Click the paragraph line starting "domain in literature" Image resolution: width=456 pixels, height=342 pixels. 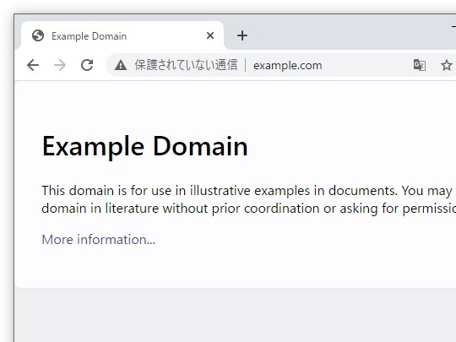pyautogui.click(x=248, y=209)
